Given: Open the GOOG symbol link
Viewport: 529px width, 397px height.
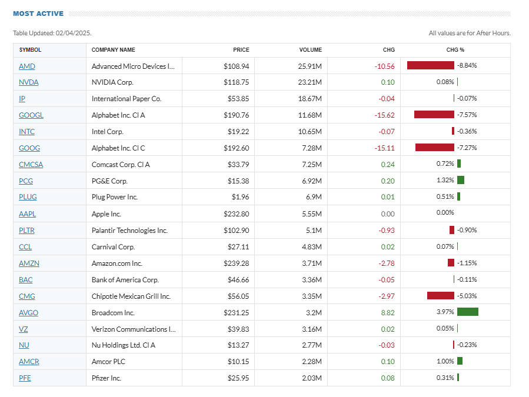Looking at the screenshot, I should click(x=29, y=148).
